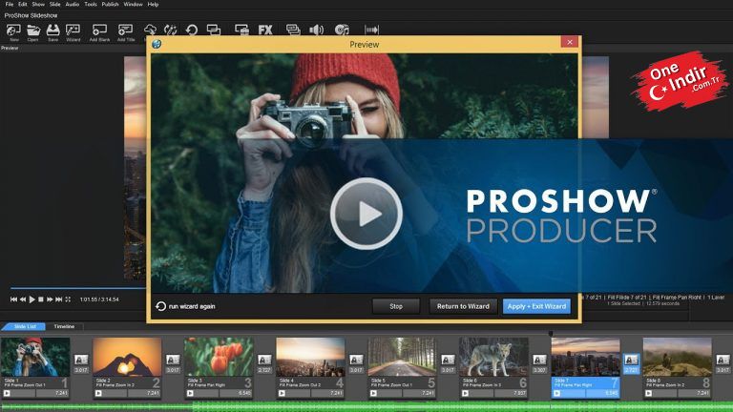Open transition icon after Slide 2
The image size is (733, 412).
point(173,360)
